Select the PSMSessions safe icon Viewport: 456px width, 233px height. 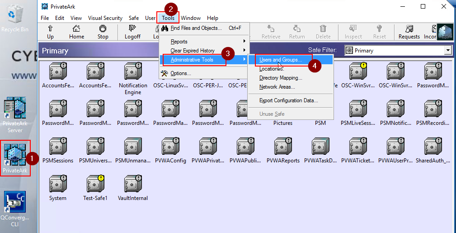[x=58, y=147]
